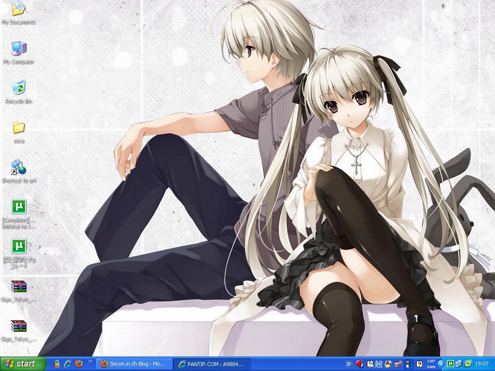Expand hidden Quick Launch items chevron

[x=90, y=361]
